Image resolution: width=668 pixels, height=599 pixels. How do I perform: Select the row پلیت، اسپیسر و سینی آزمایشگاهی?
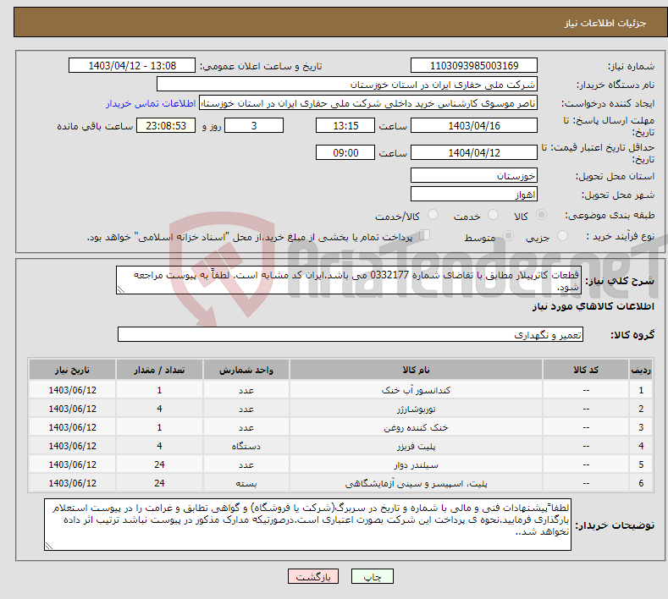(340, 483)
